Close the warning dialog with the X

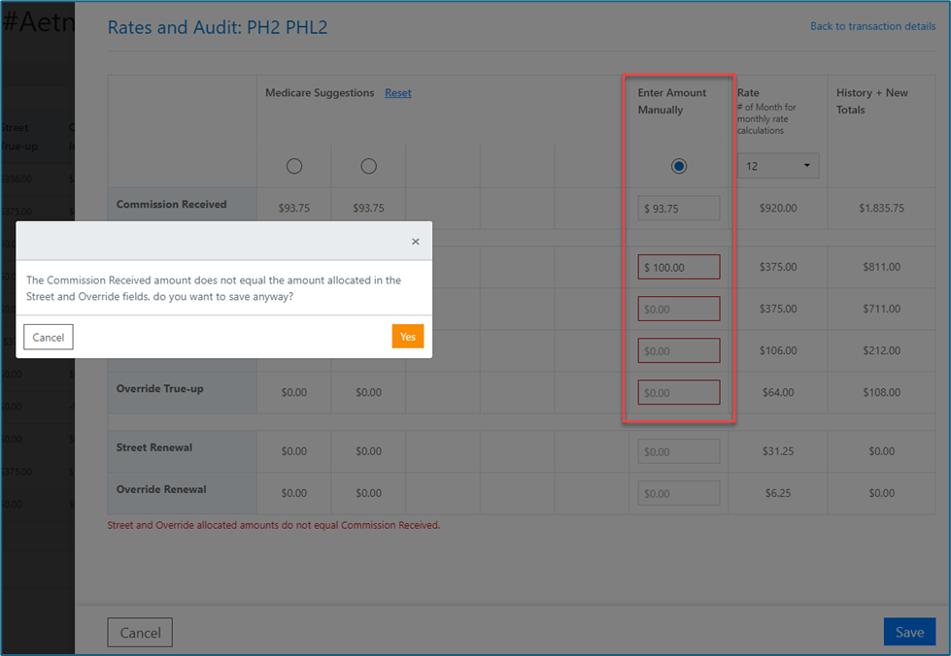tap(415, 242)
